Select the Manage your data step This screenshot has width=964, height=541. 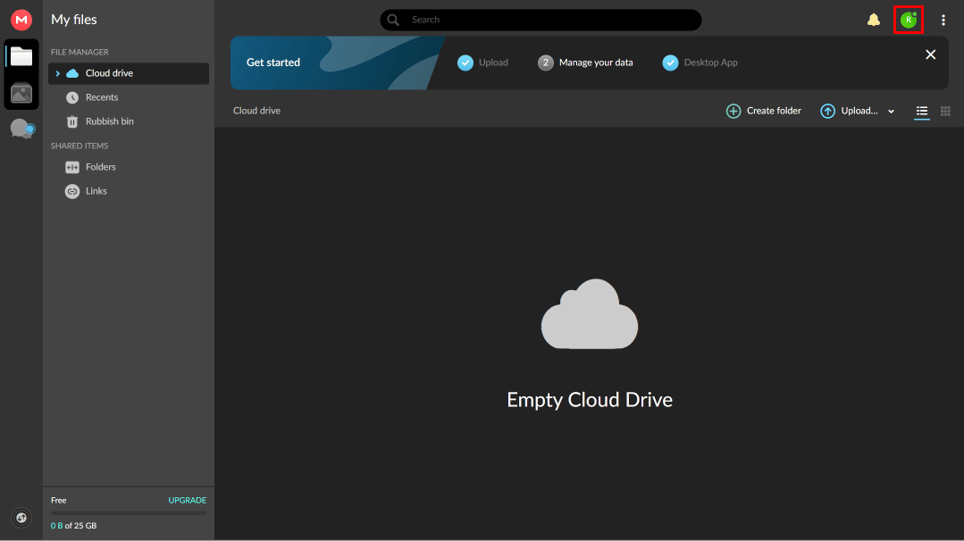tap(585, 62)
